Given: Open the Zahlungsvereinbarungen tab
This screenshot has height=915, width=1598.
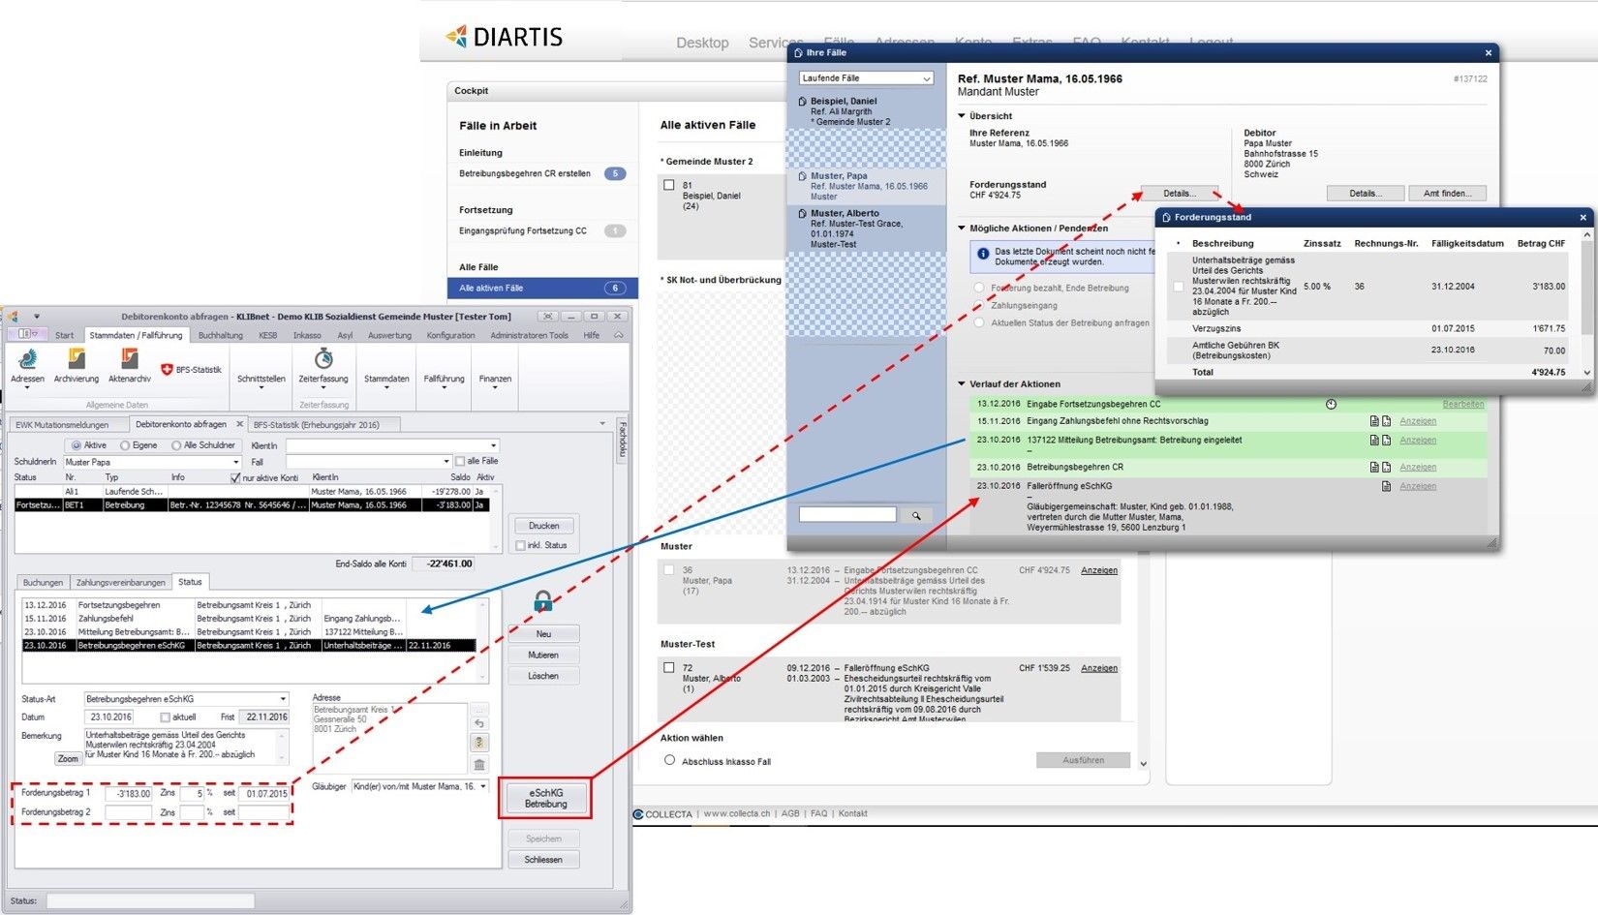Looking at the screenshot, I should (120, 583).
